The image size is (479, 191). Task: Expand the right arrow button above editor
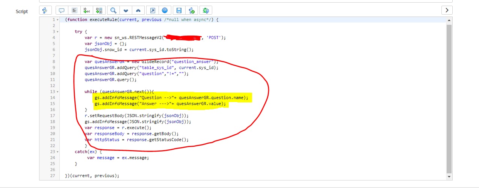(446, 11)
